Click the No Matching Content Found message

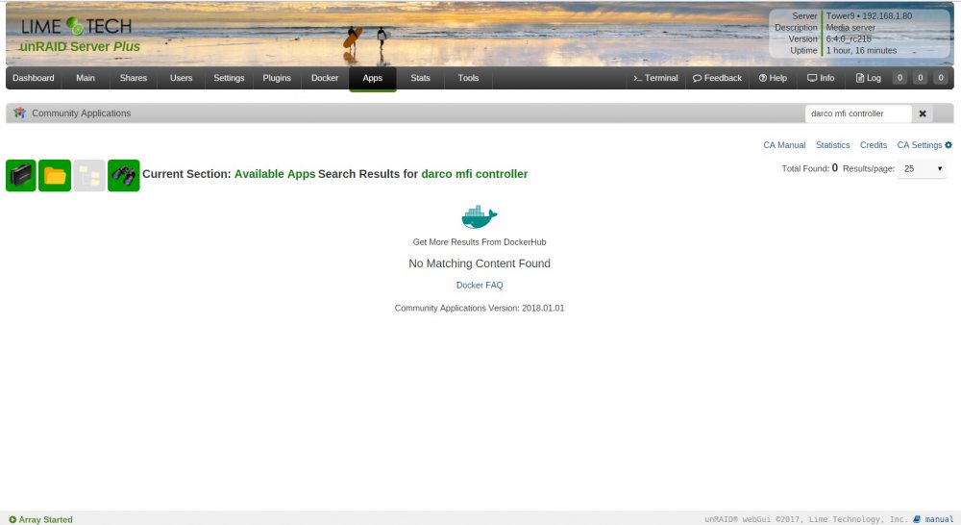(x=480, y=263)
